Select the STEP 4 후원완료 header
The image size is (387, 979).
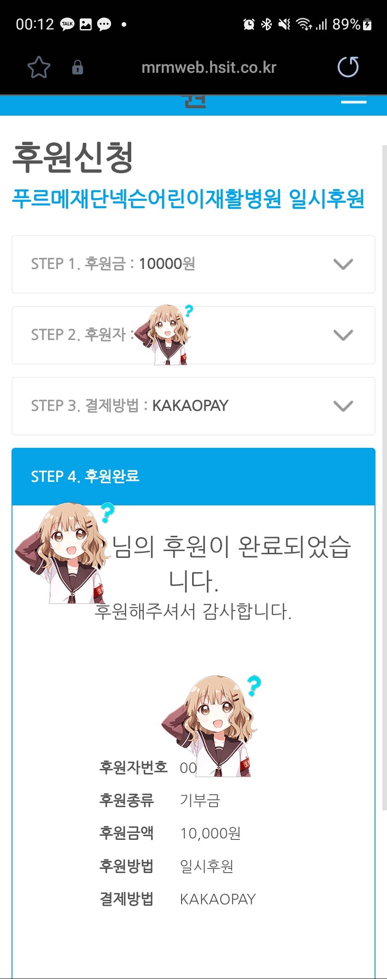point(193,476)
